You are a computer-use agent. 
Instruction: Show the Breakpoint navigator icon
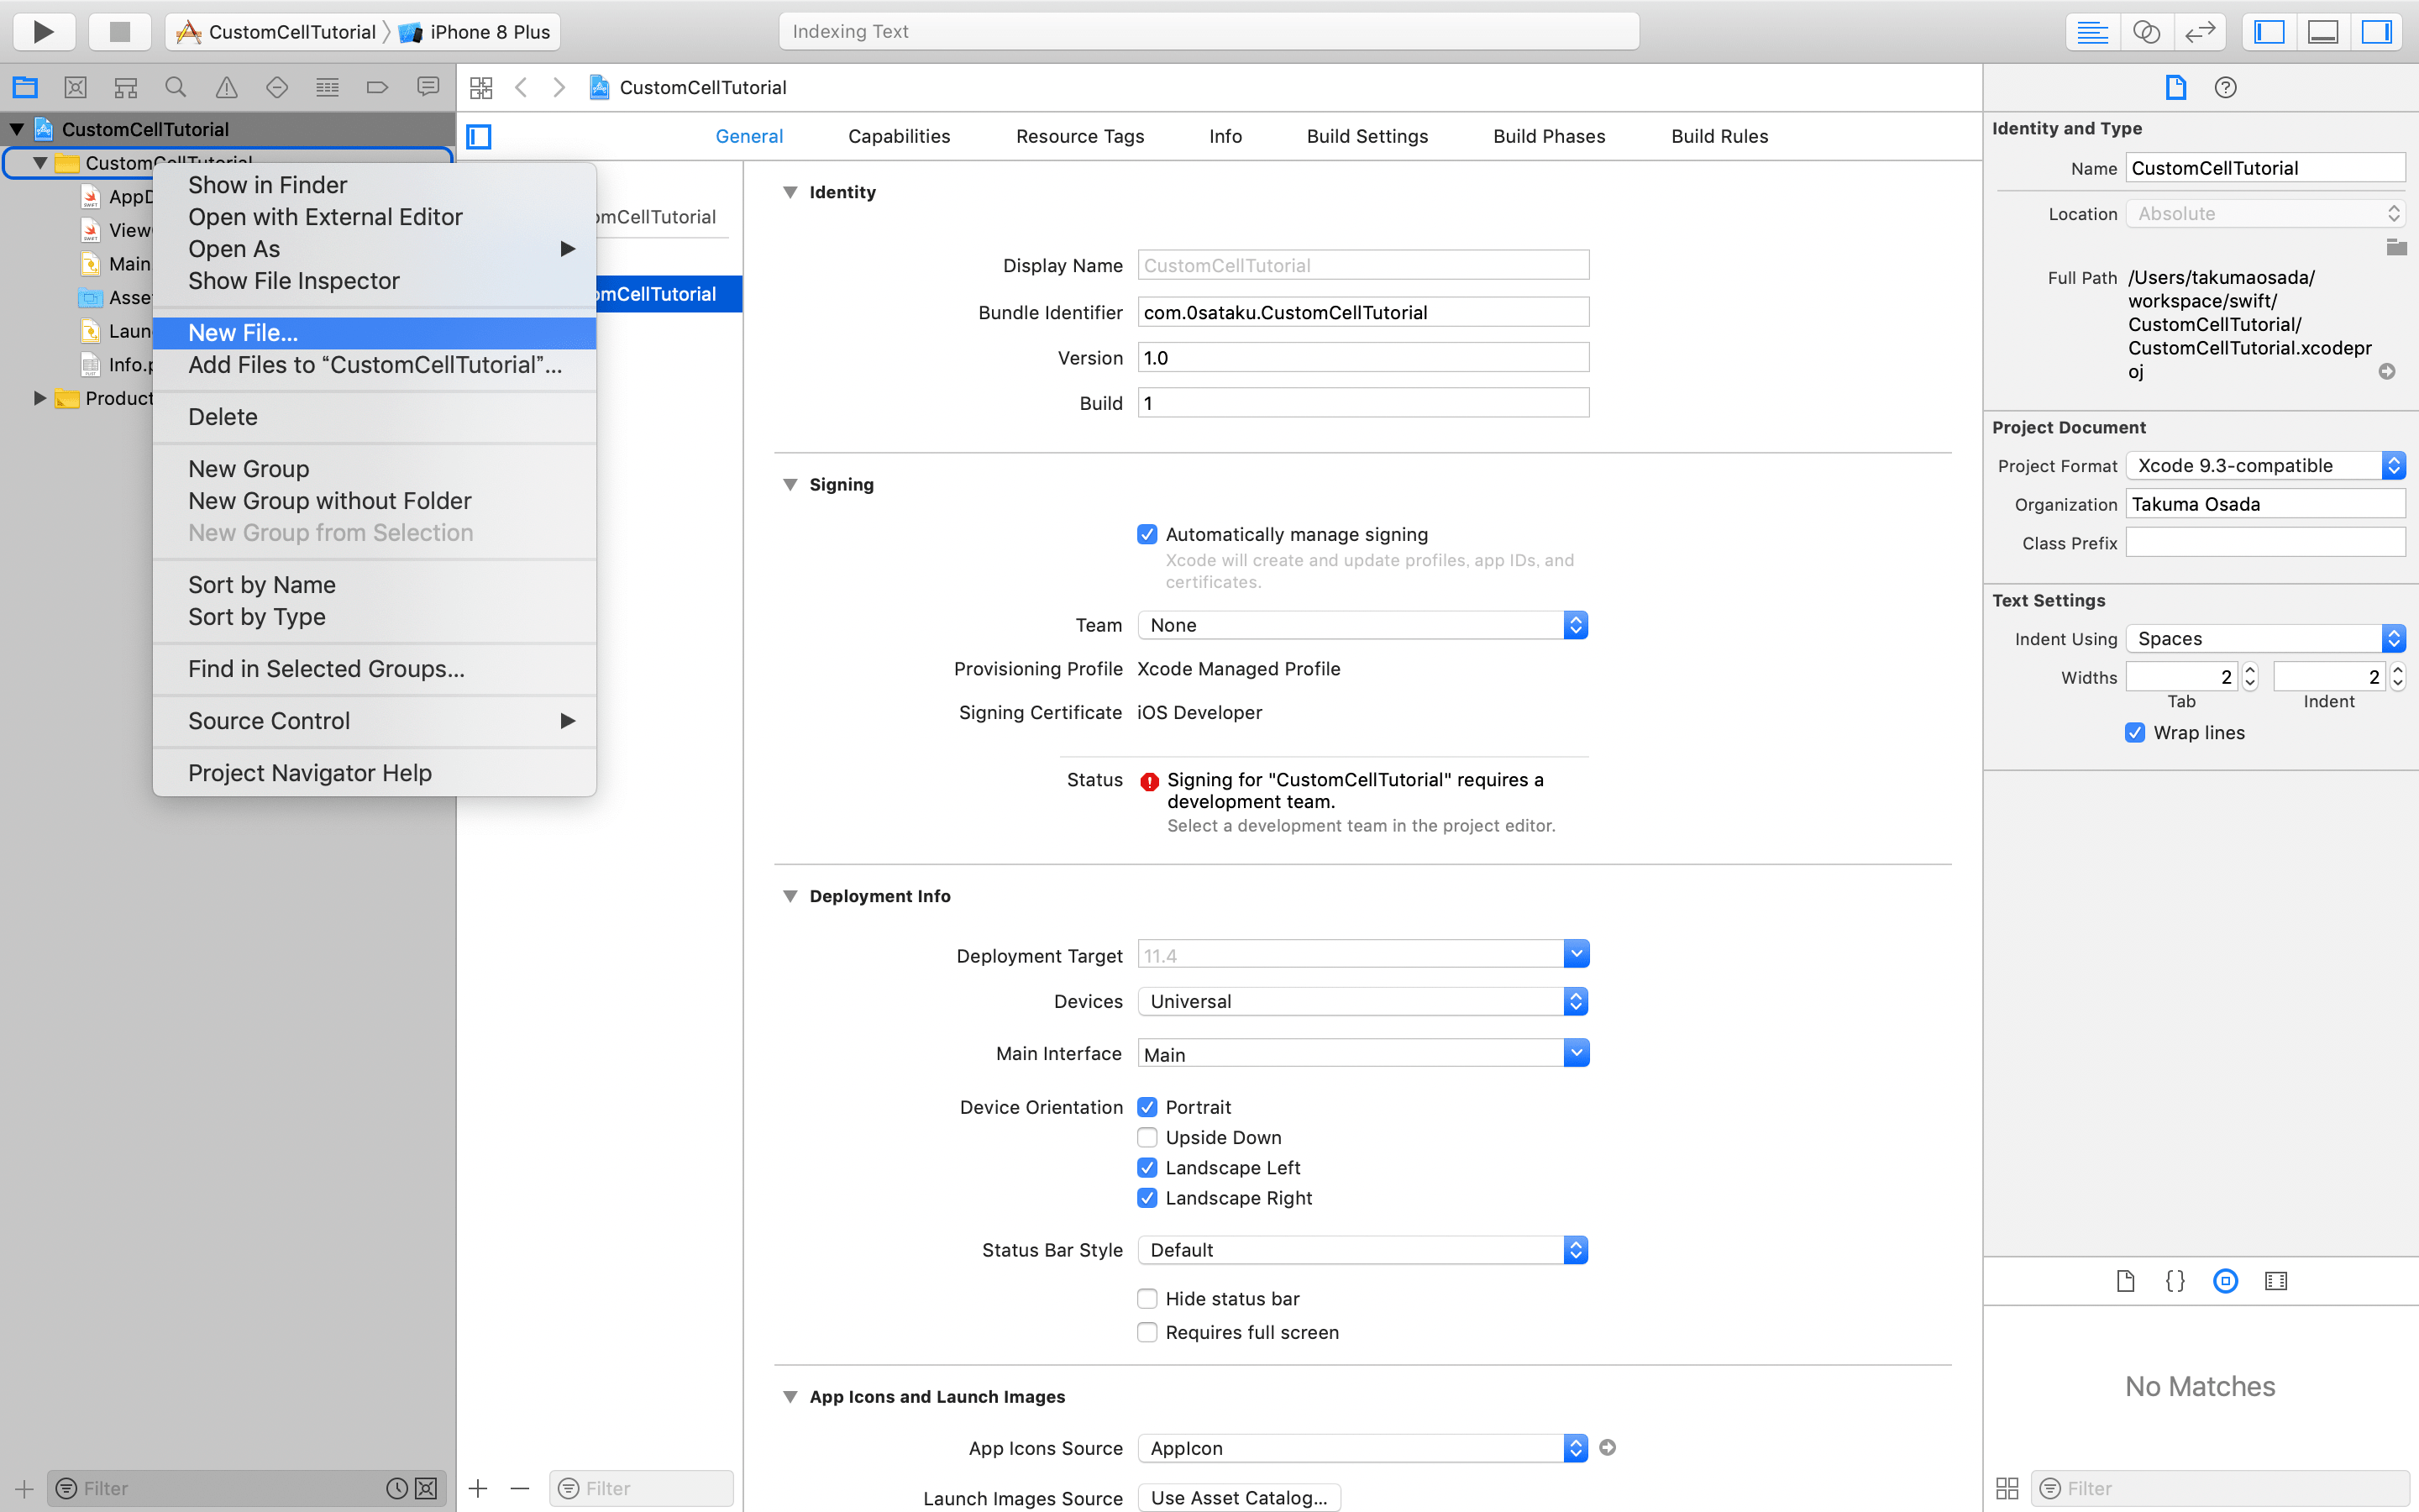[x=377, y=88]
